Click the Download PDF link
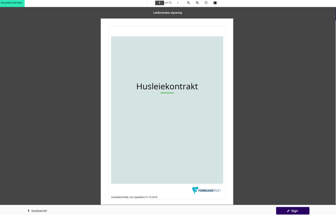This screenshot has width=336, height=215. pyautogui.click(x=39, y=211)
